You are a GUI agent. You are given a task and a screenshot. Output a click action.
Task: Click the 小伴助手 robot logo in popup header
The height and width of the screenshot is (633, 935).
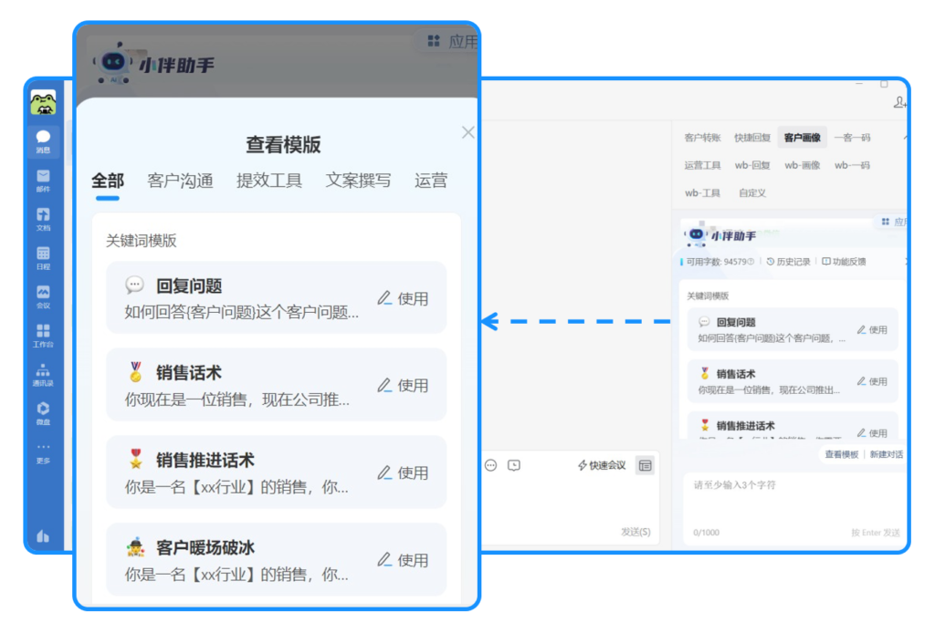113,63
